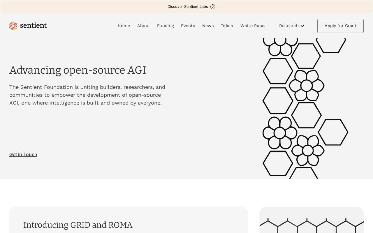Open the About menu item
Image resolution: width=373 pixels, height=233 pixels.
(x=144, y=26)
